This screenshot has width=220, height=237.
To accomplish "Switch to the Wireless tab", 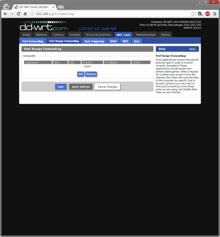I will pos(41,34).
